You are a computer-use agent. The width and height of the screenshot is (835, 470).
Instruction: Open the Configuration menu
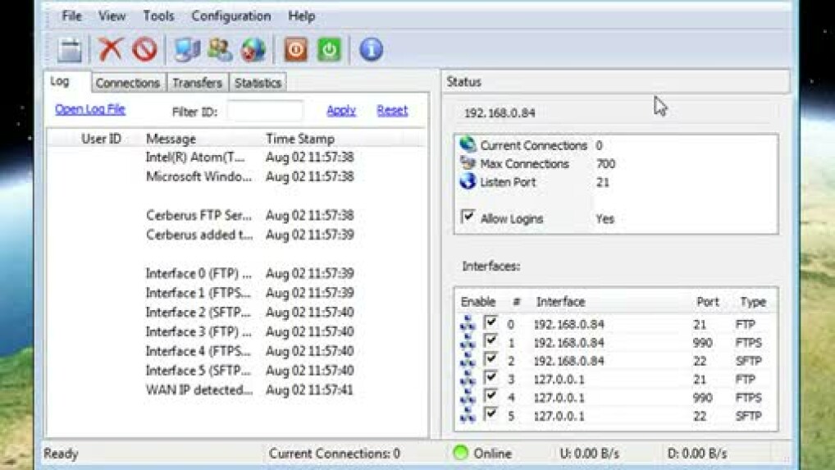coord(230,16)
